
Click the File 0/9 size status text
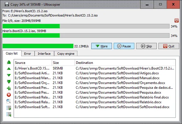tap(21, 21)
